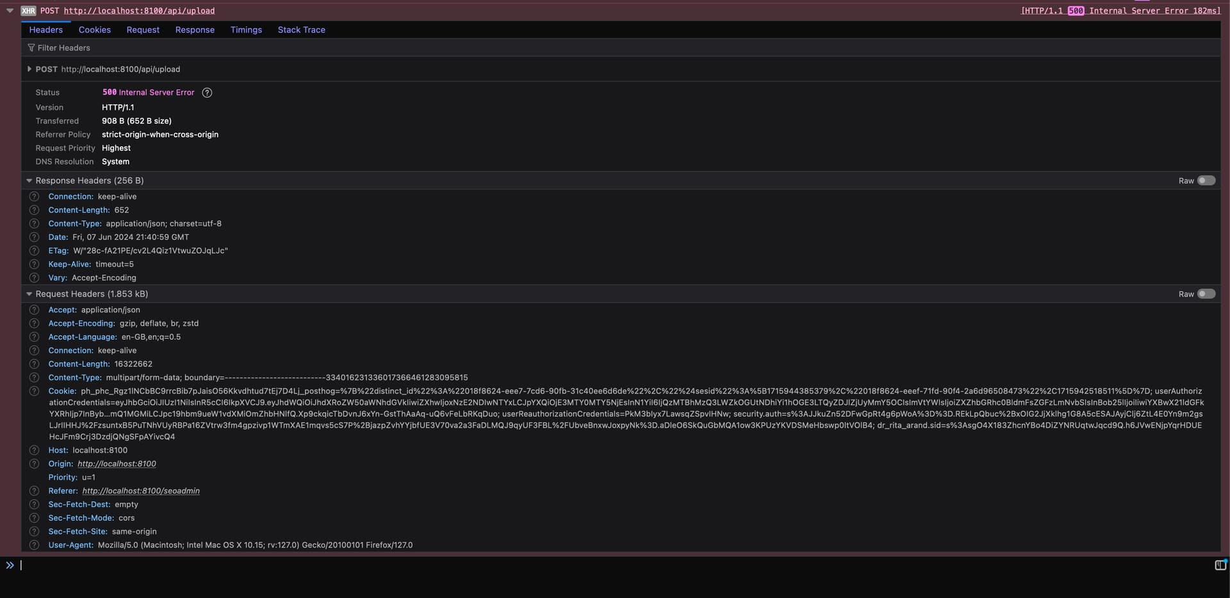
Task: Click the Origin localhost:8100 link
Action: (117, 464)
